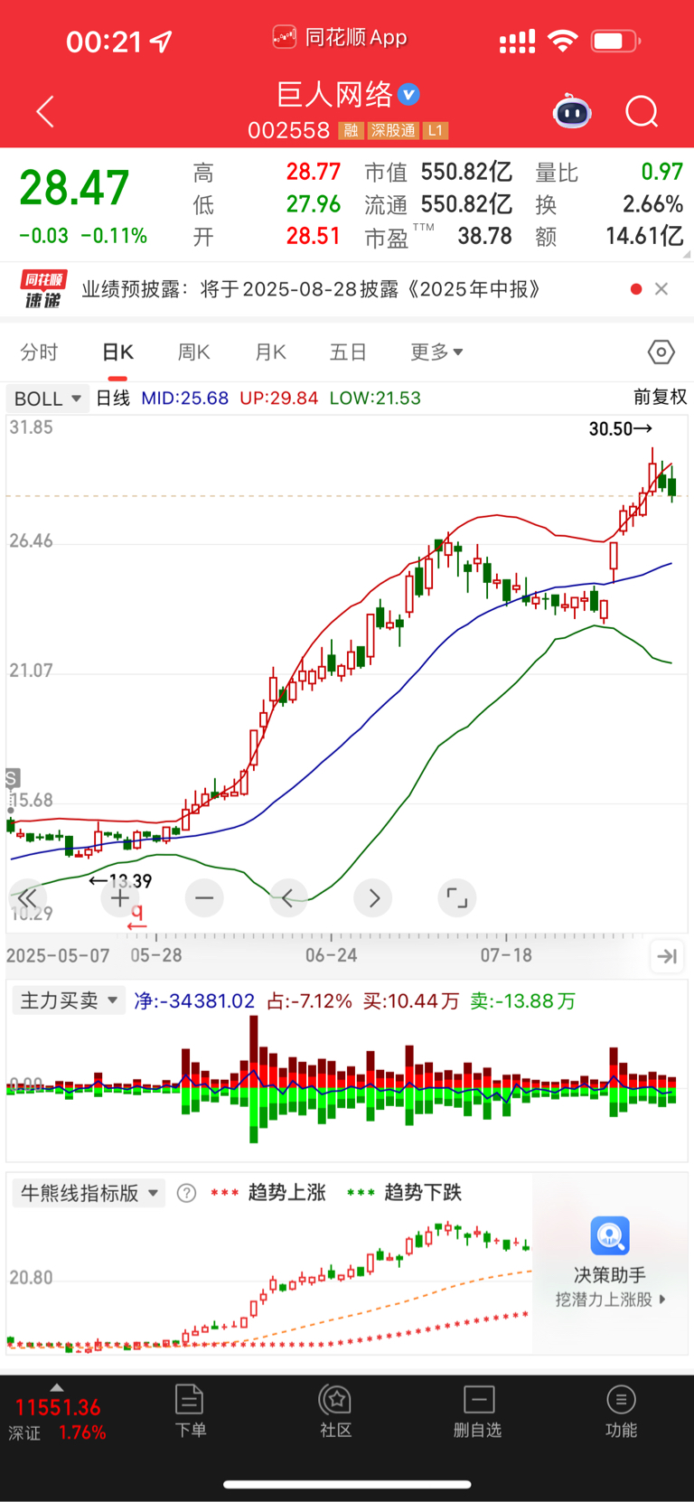Select the 日K tab
The height and width of the screenshot is (1502, 694).
click(x=117, y=352)
